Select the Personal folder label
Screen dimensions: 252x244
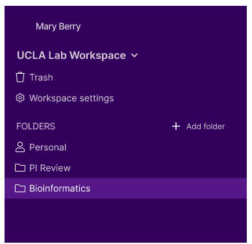[x=48, y=148]
